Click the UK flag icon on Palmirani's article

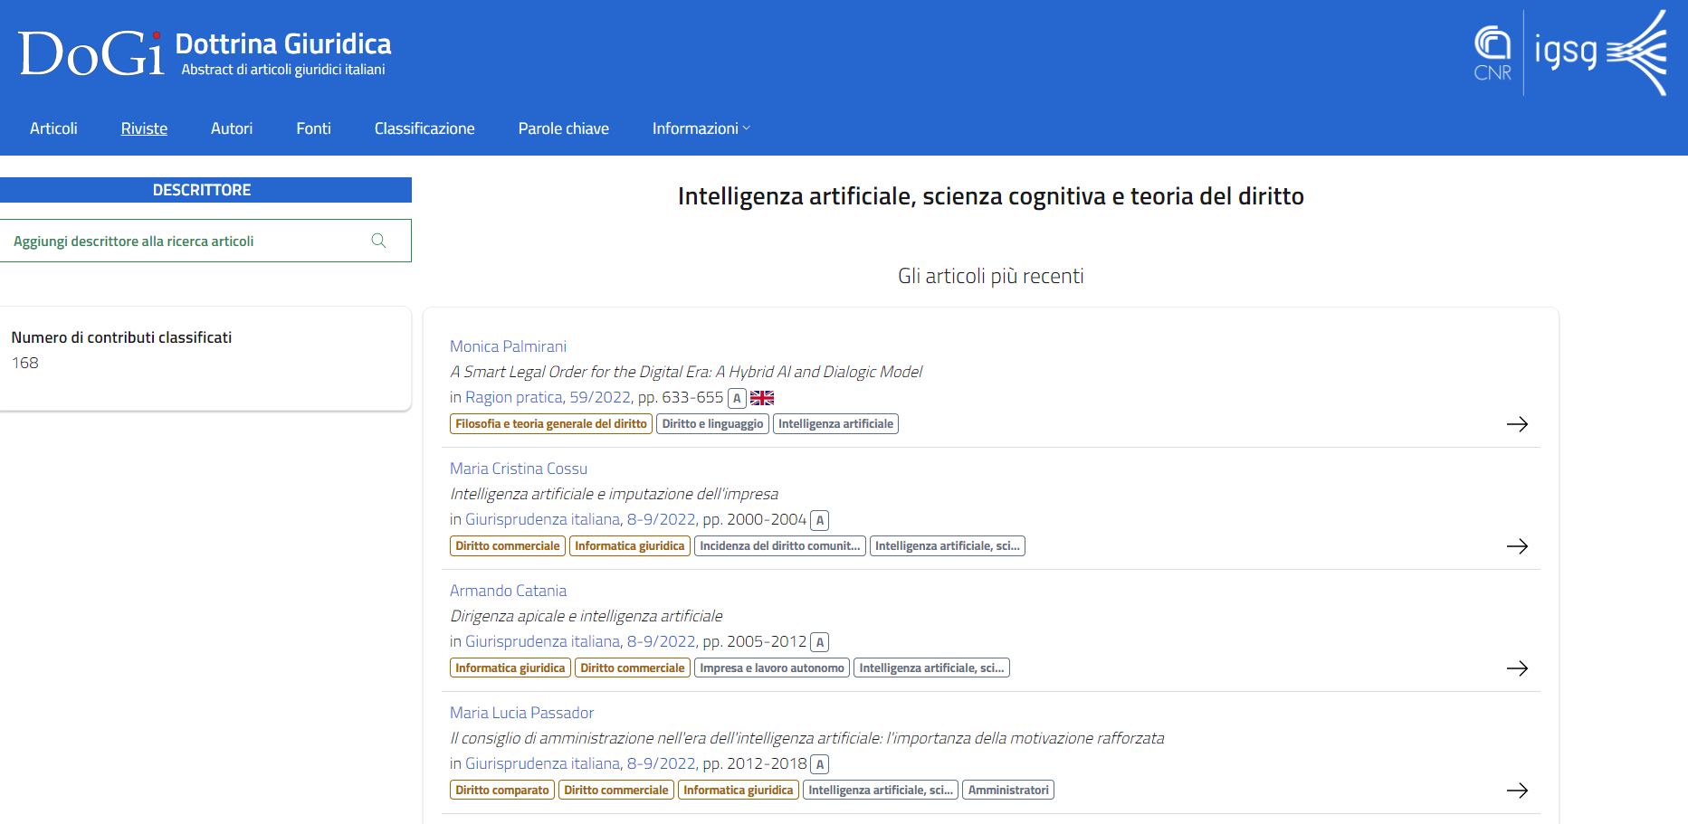tap(763, 397)
